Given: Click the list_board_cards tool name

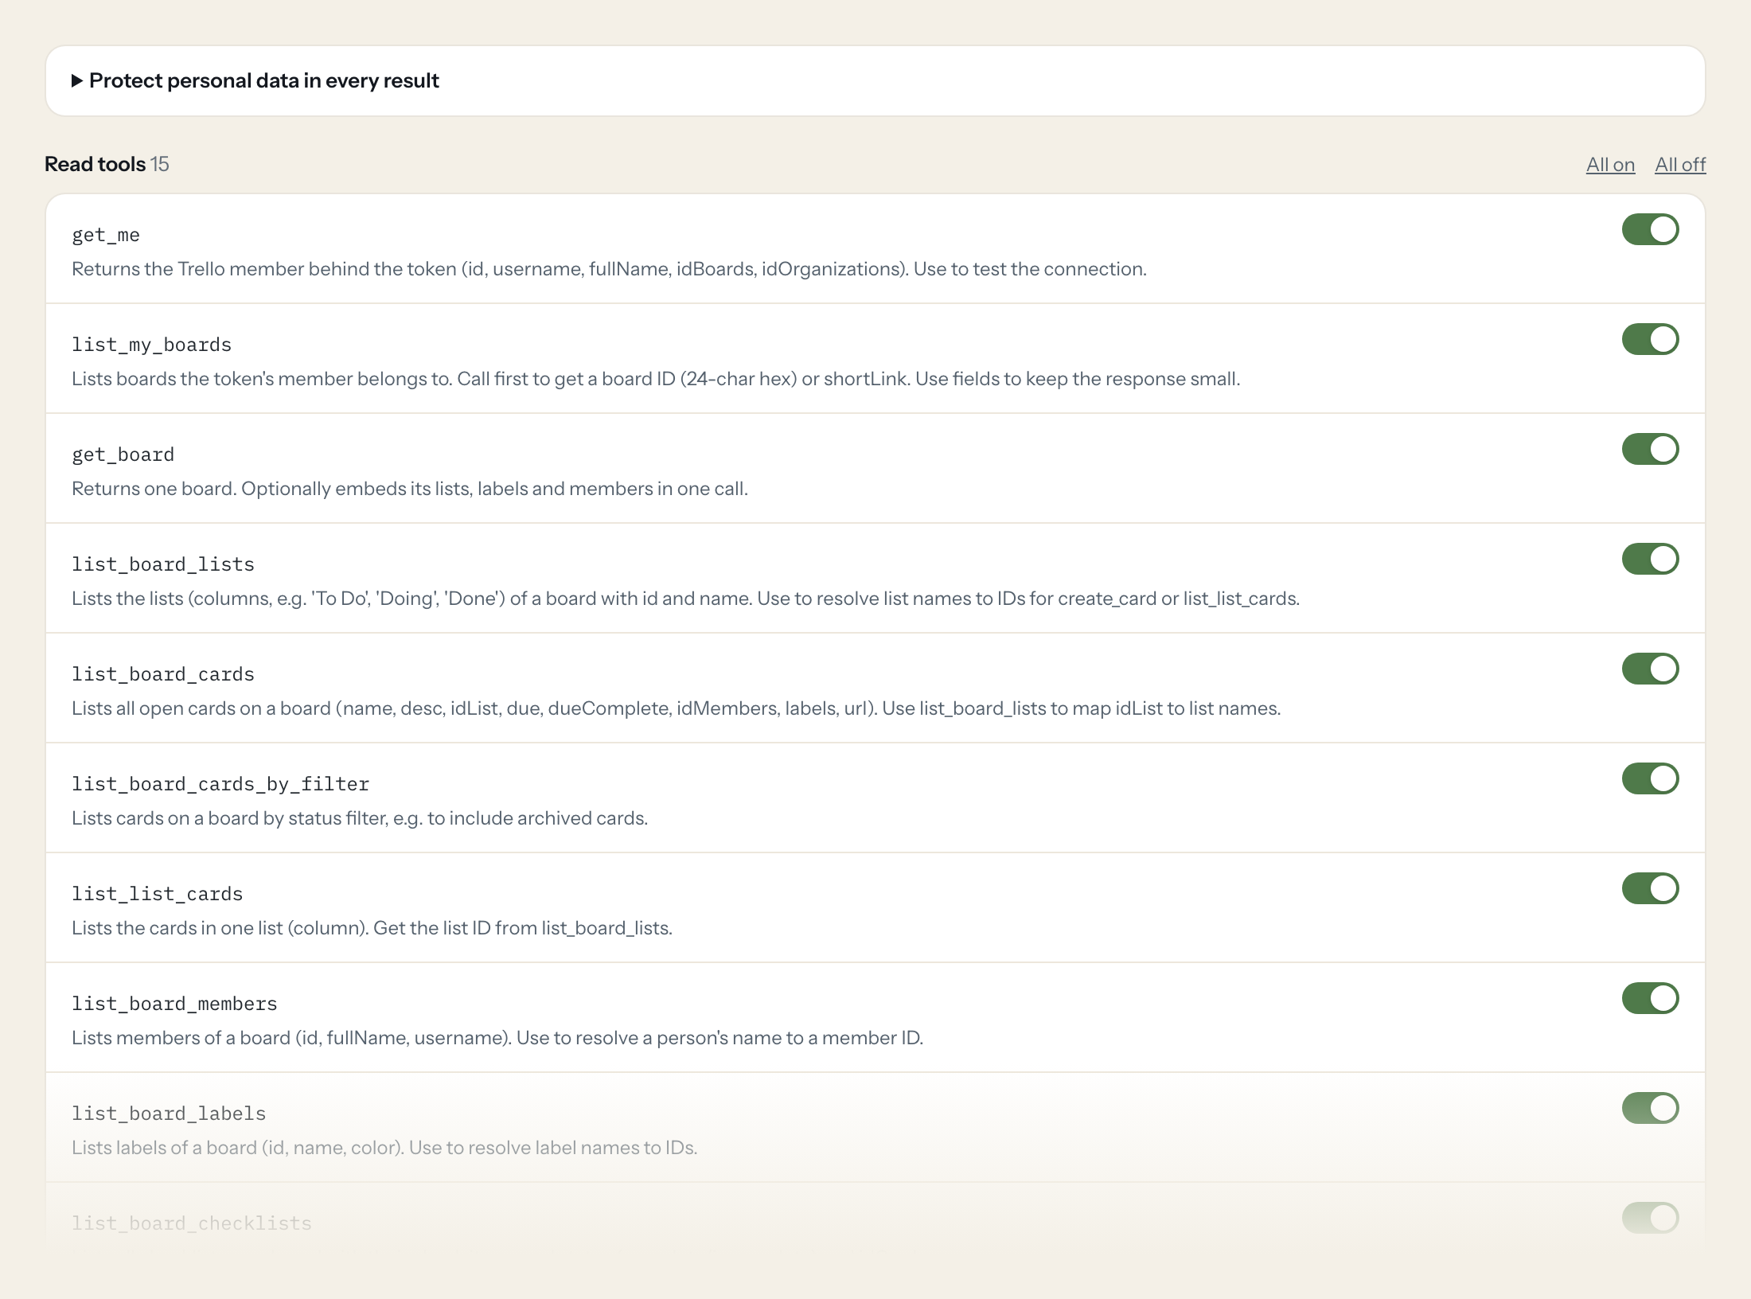Looking at the screenshot, I should tap(163, 674).
